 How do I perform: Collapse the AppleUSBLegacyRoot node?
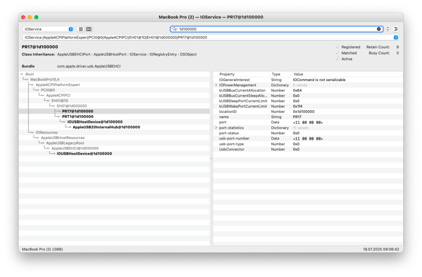pos(43,143)
